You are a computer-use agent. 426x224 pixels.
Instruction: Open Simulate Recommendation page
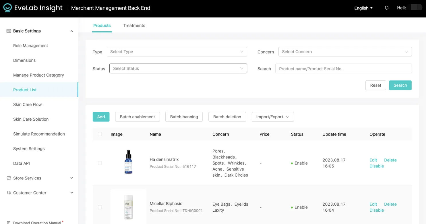pyautogui.click(x=39, y=134)
